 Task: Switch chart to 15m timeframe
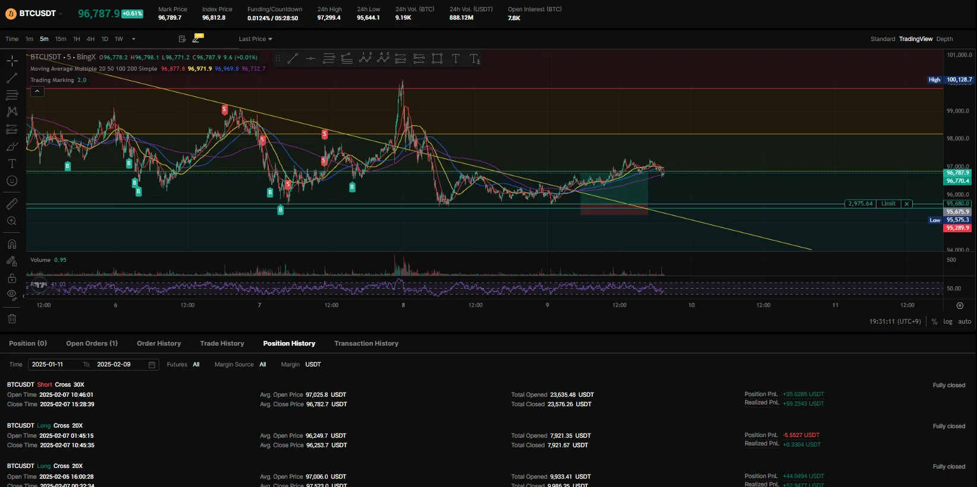61,39
